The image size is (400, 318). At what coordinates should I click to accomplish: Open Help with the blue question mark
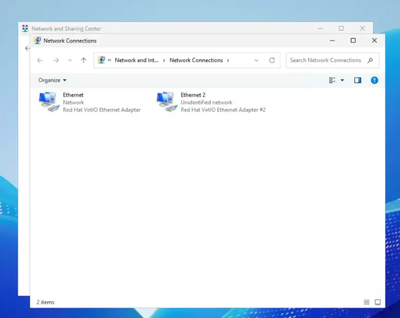pos(375,80)
